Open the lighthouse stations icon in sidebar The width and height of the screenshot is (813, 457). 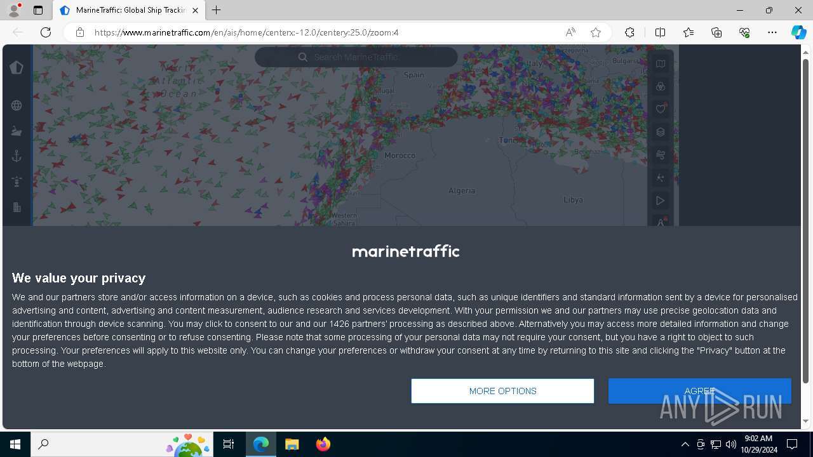tap(17, 182)
